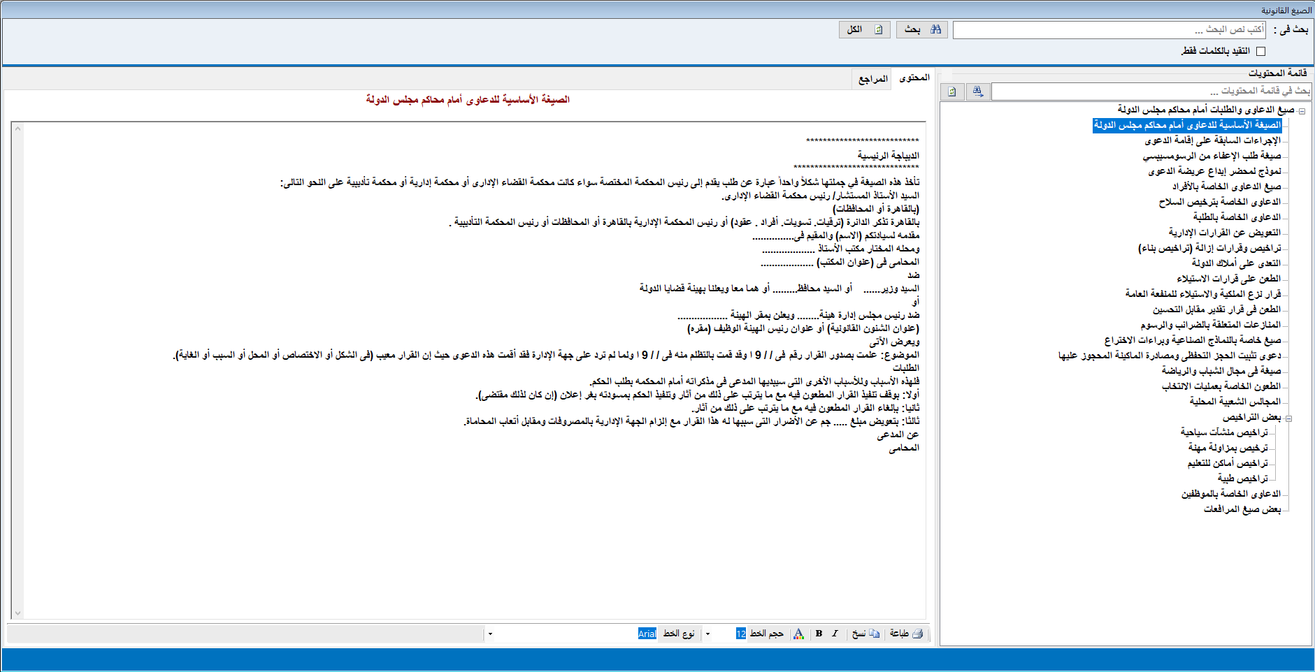The image size is (1315, 672).
Task: Click the 'الديباجة الرئيسية' heading text
Action: pos(888,155)
